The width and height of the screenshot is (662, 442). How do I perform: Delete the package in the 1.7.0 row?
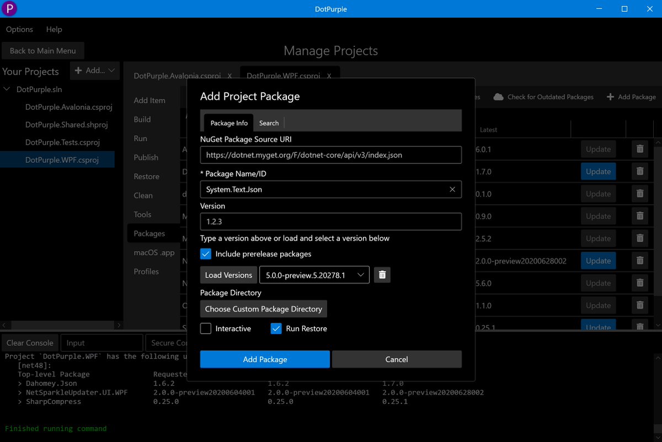(640, 172)
